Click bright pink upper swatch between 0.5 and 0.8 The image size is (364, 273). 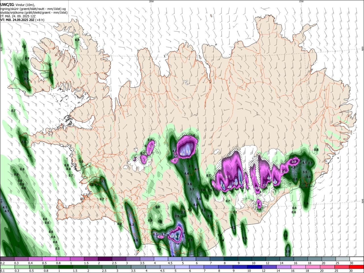click(x=49, y=259)
